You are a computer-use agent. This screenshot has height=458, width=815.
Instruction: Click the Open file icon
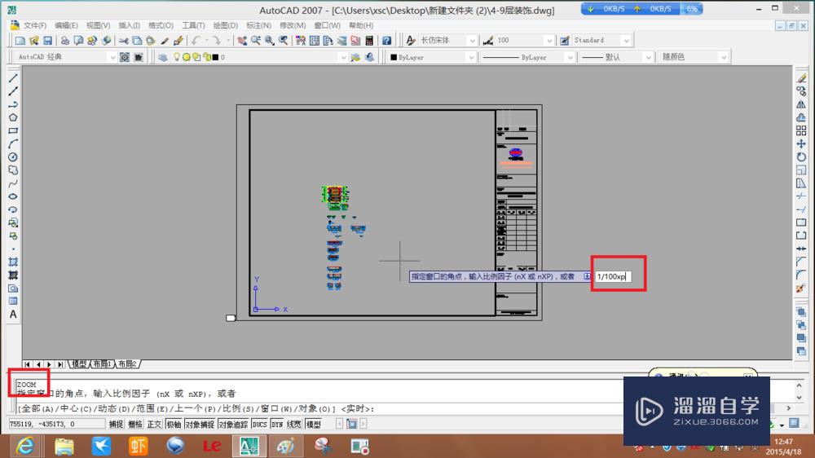[x=33, y=41]
